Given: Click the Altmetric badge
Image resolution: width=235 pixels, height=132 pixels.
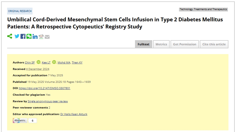Looking at the screenshot, I should click(x=20, y=121).
